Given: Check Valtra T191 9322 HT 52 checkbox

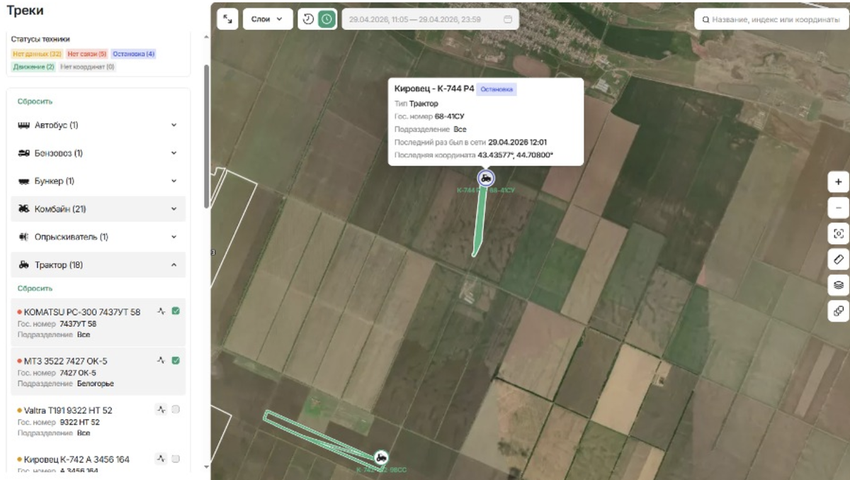Looking at the screenshot, I should click(x=176, y=409).
